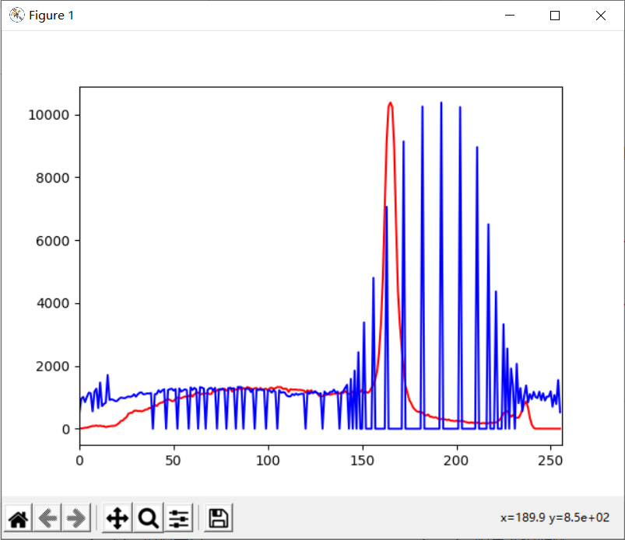Click the 2000 label on the y-axis
This screenshot has width=625, height=540.
point(55,367)
